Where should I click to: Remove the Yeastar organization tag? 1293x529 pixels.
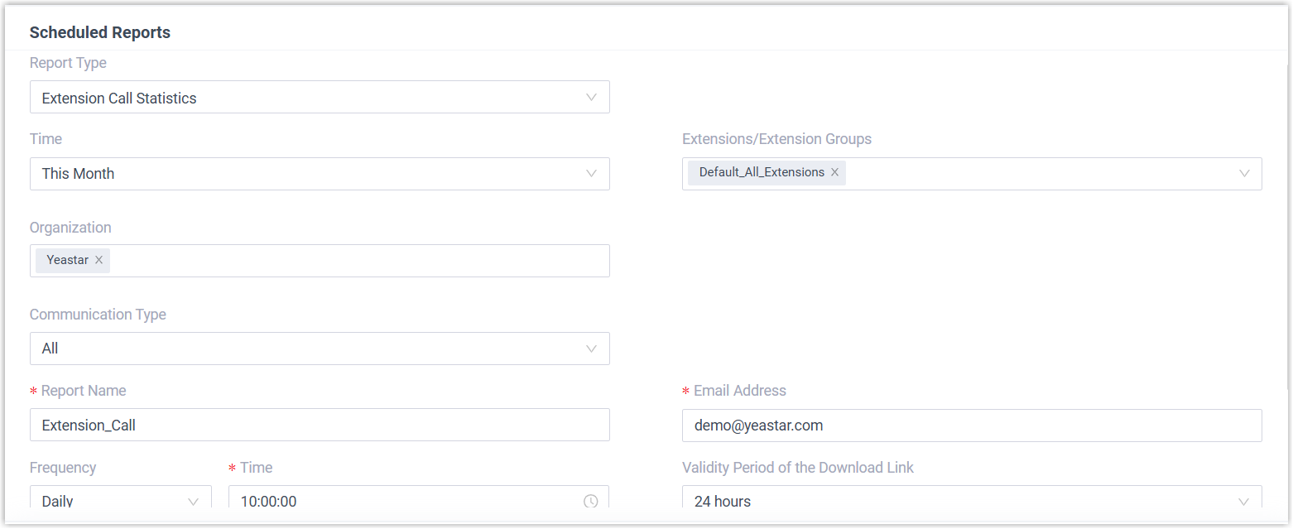[99, 260]
